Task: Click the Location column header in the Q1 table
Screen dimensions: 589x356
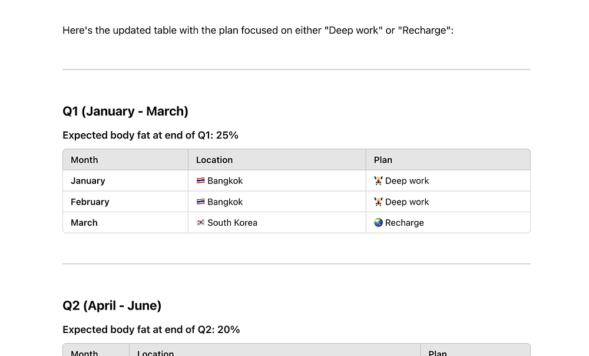Action: [x=214, y=160]
